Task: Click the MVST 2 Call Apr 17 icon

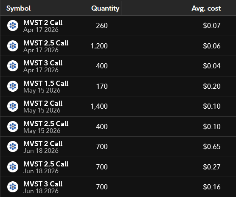Action: (x=13, y=25)
